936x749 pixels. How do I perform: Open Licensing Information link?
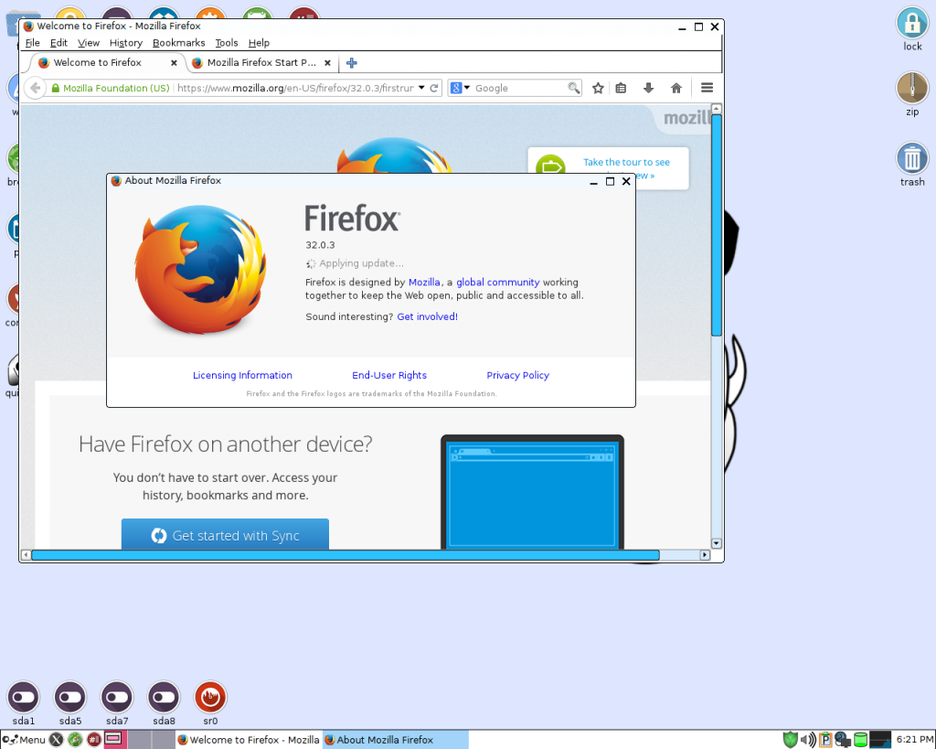coord(242,375)
